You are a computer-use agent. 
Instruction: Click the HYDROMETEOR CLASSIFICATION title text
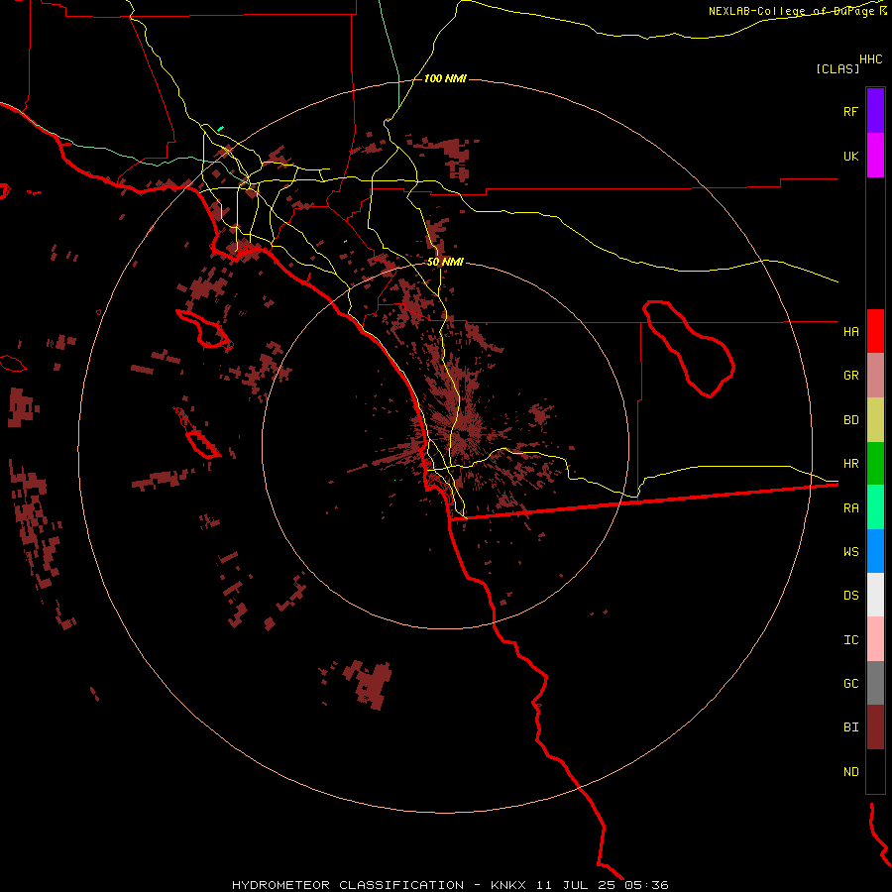(x=348, y=885)
